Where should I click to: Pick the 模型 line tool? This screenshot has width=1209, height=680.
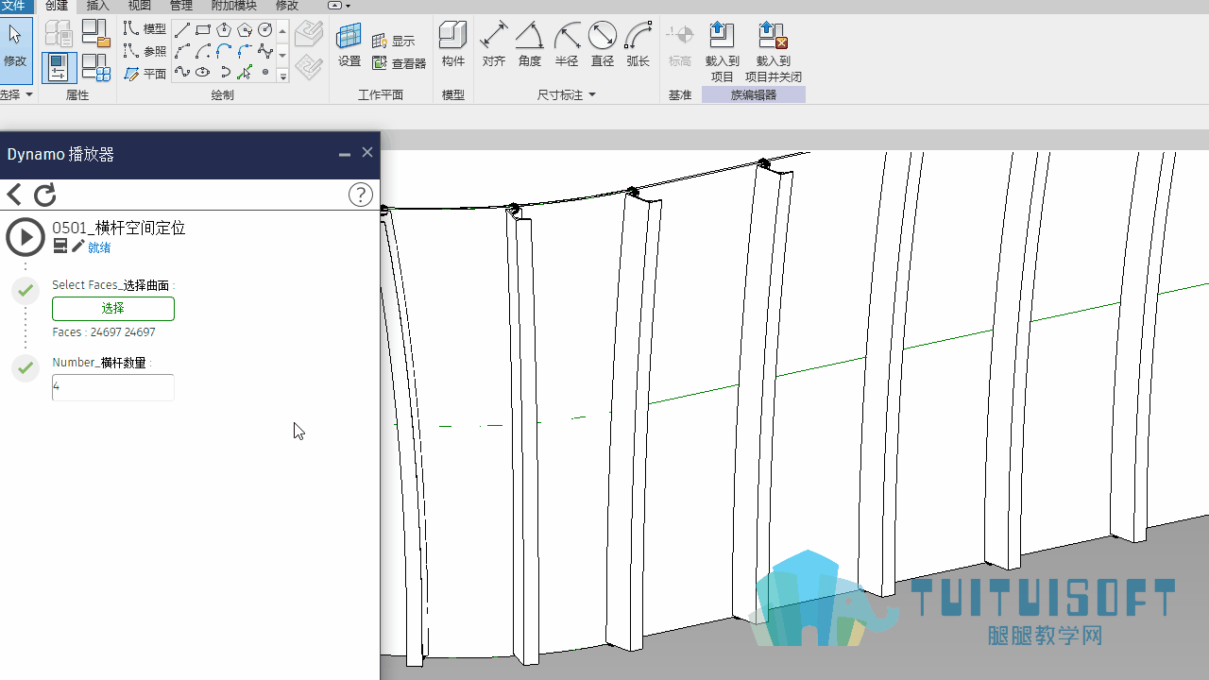click(x=145, y=29)
